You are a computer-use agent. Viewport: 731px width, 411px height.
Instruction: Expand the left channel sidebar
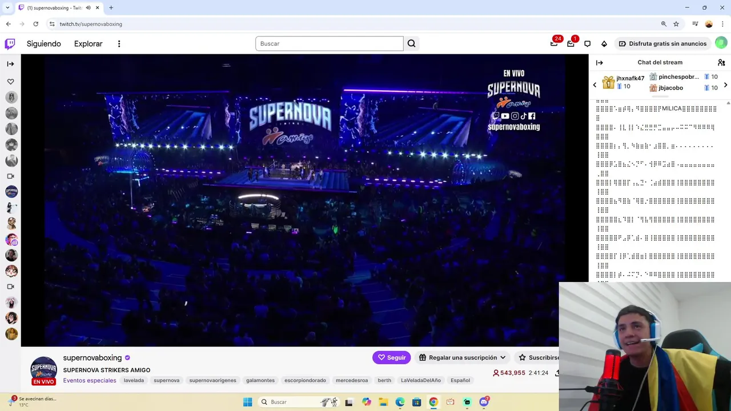pyautogui.click(x=10, y=64)
